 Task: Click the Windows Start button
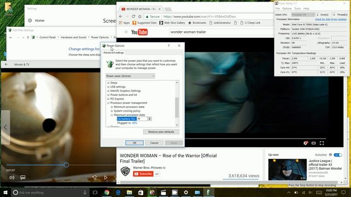(x=5, y=192)
